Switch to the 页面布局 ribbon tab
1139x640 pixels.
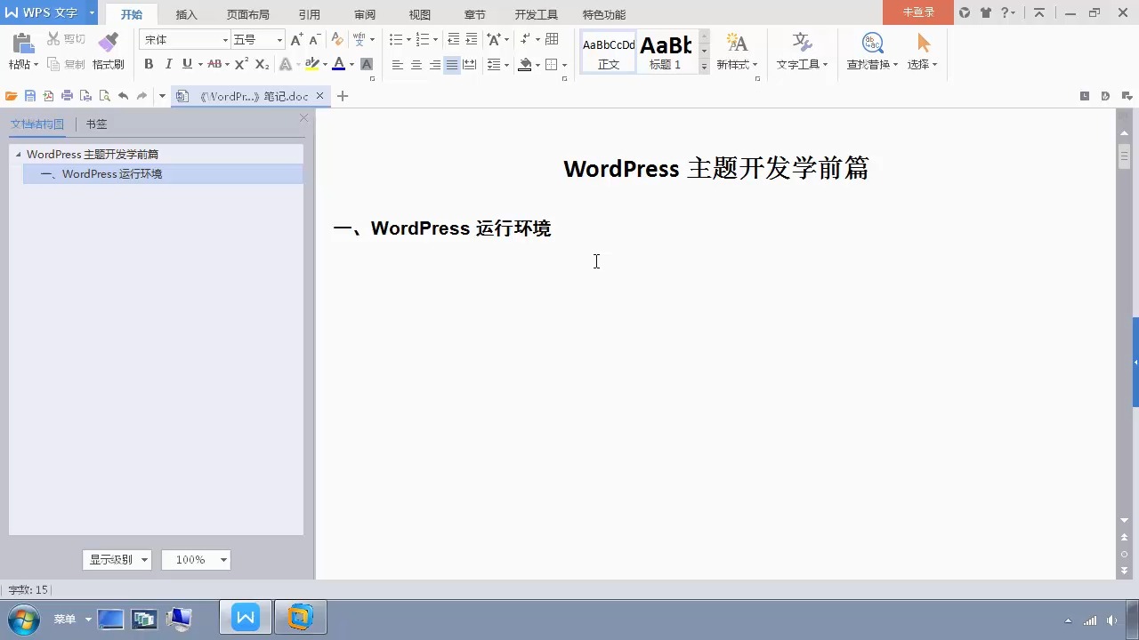click(248, 14)
